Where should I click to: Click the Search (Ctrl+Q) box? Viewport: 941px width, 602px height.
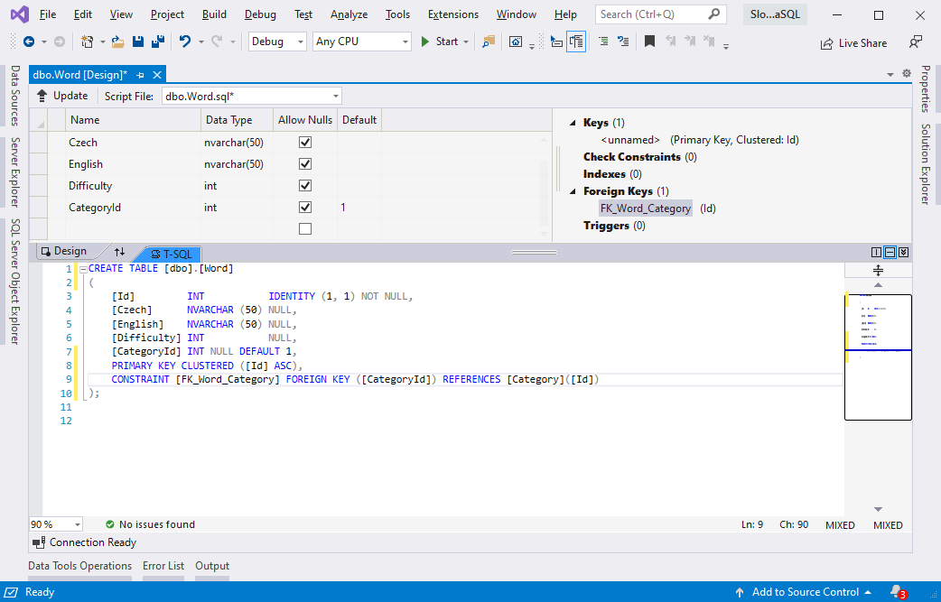[661, 14]
